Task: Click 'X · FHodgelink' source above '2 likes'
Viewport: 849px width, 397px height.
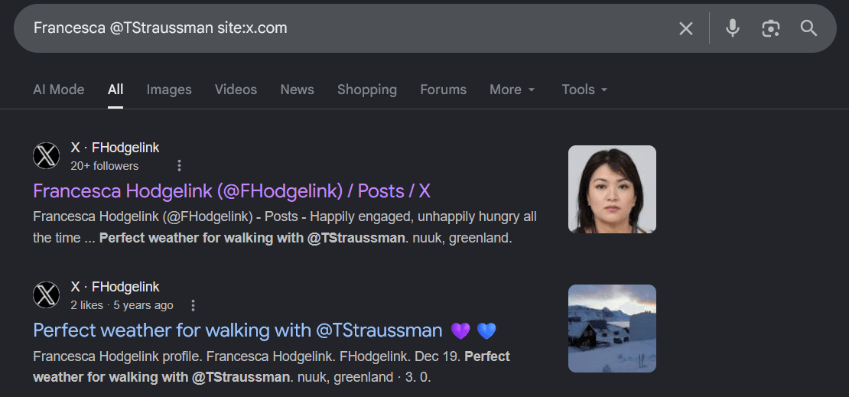Action: click(x=115, y=287)
